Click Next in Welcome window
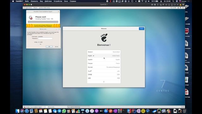Image resolution: width=202 pixels, height=114 pixels. tap(142, 28)
